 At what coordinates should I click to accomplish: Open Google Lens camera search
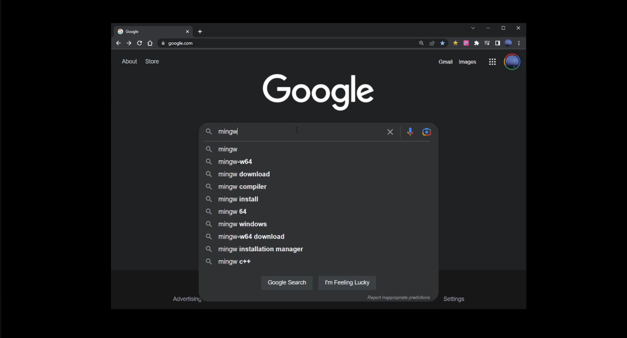[x=426, y=132]
